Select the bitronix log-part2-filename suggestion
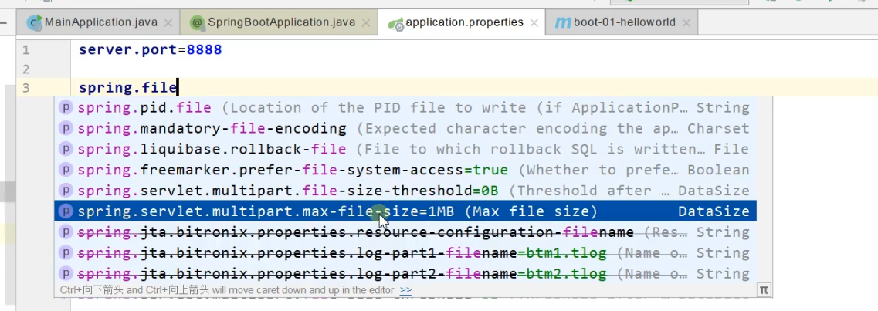 coord(405,273)
